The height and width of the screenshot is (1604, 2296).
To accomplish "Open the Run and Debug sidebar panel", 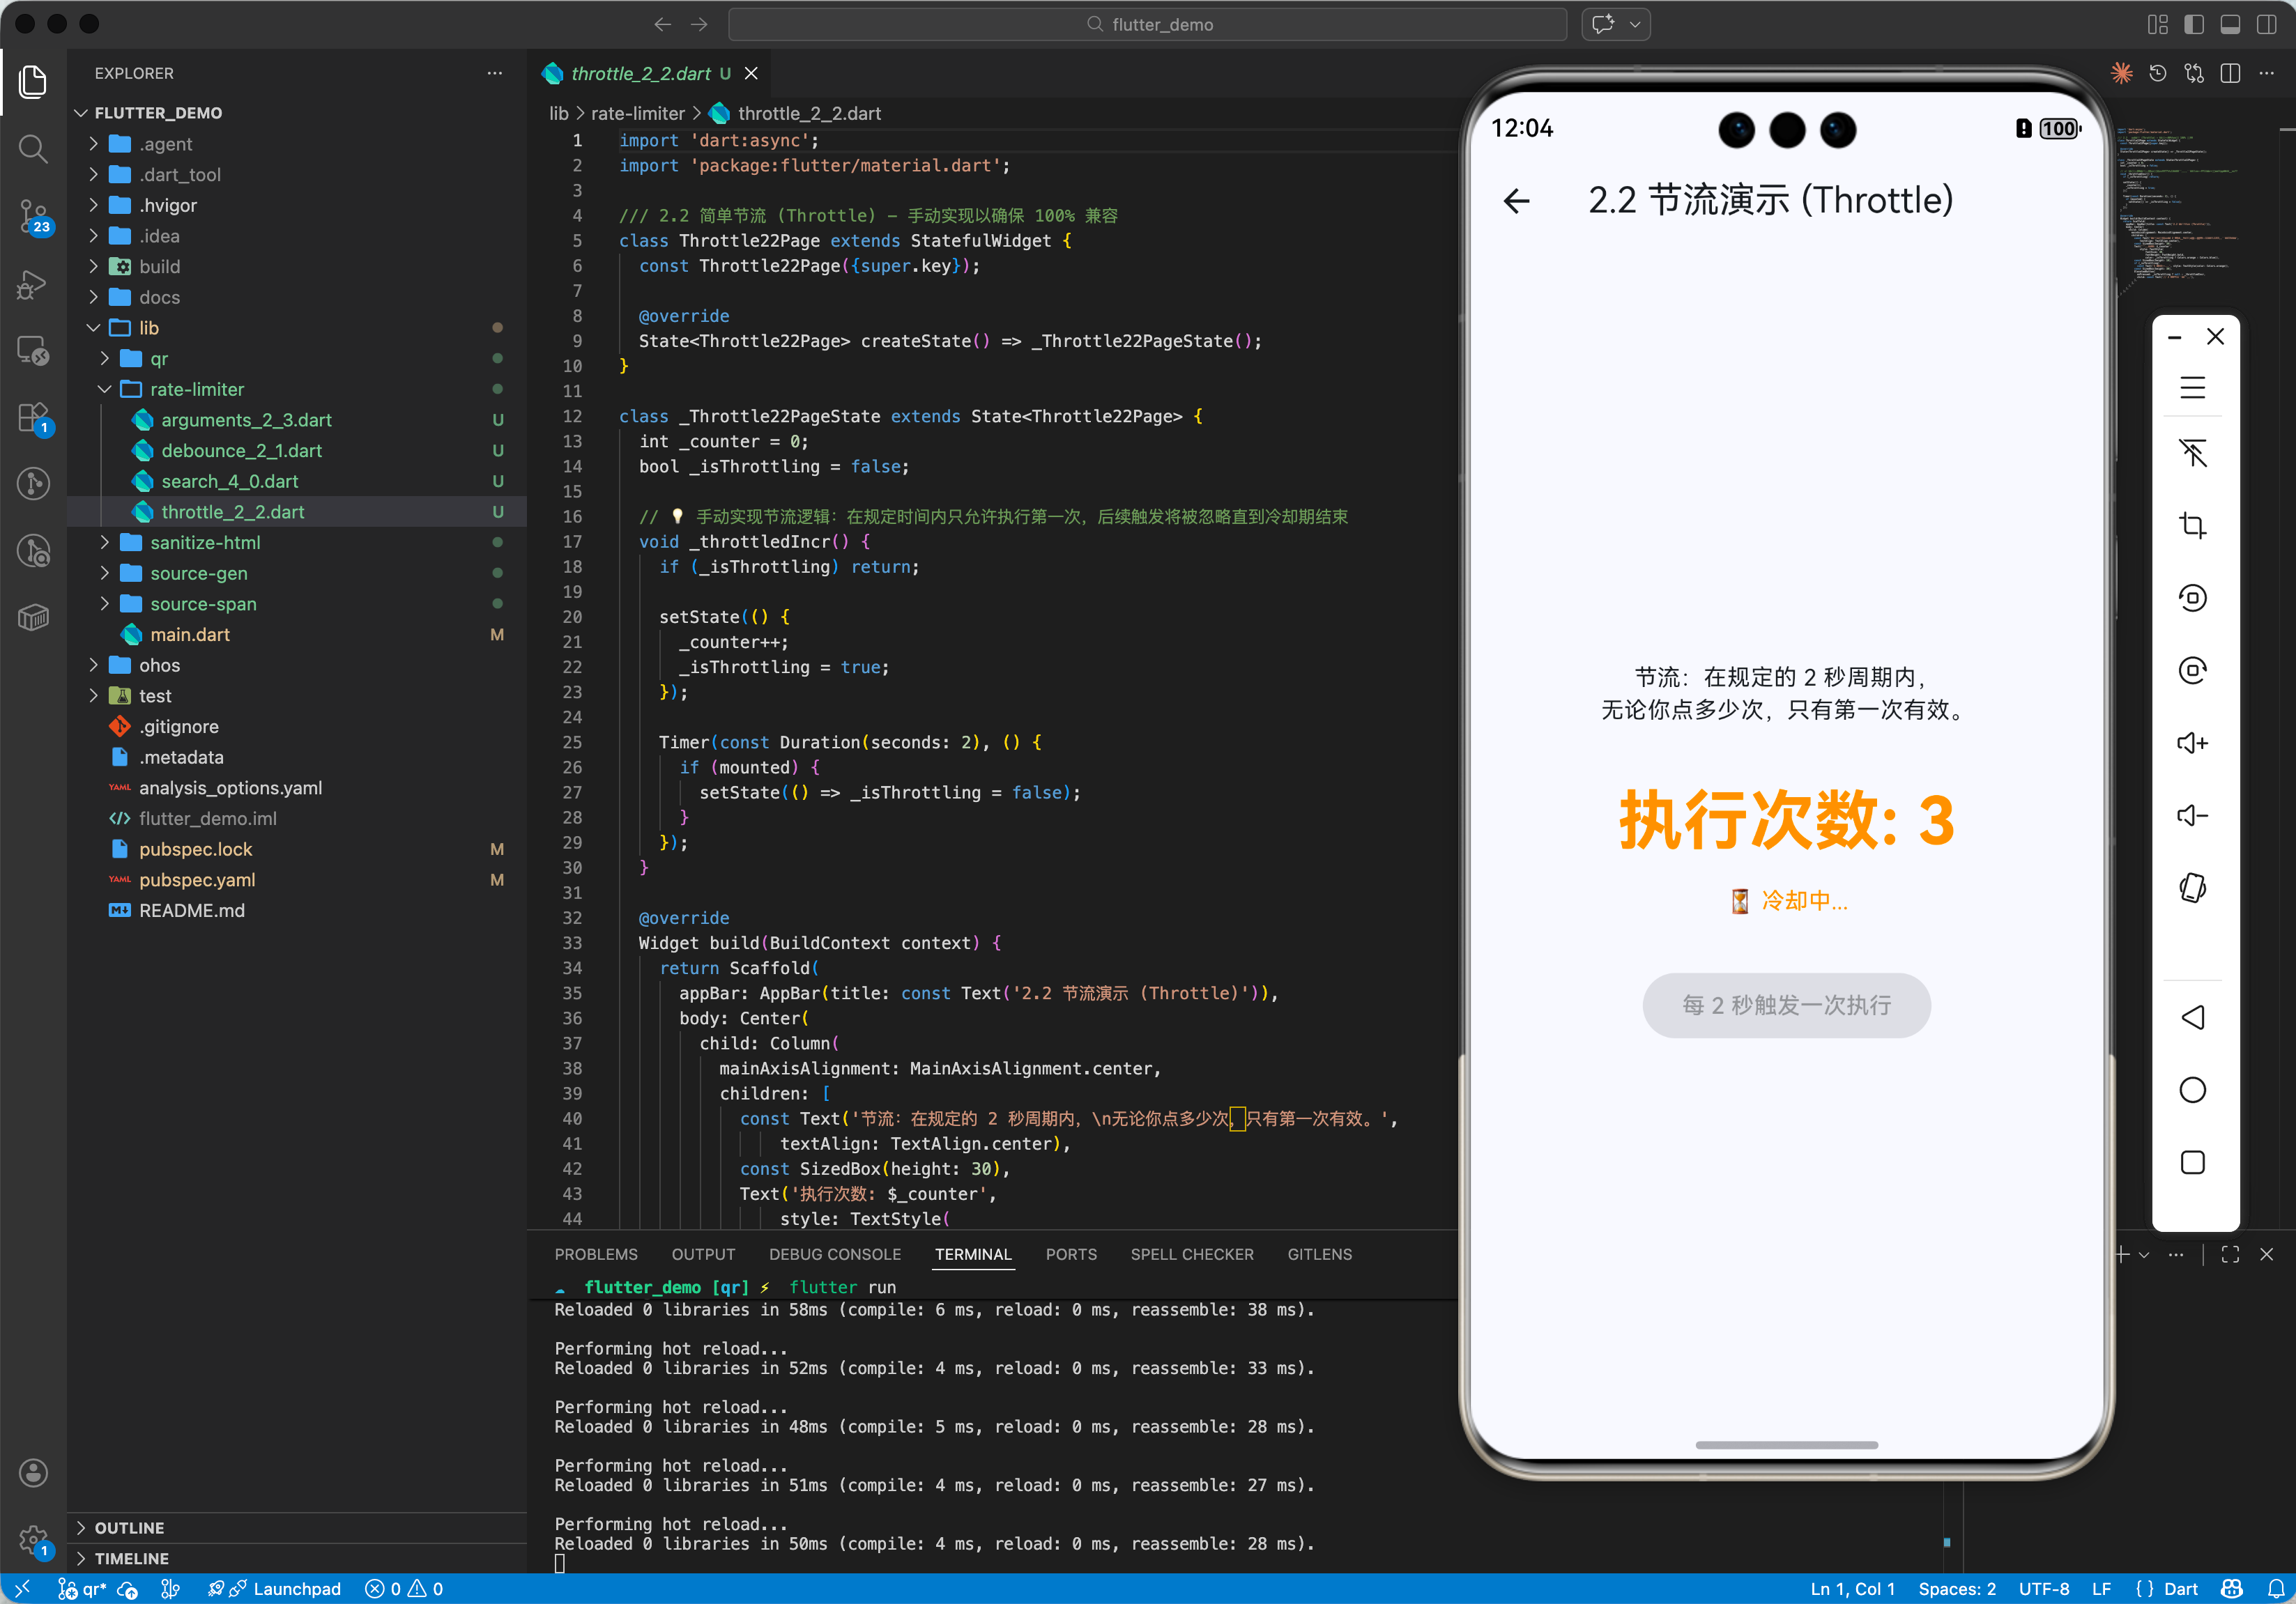I will coord(33,285).
